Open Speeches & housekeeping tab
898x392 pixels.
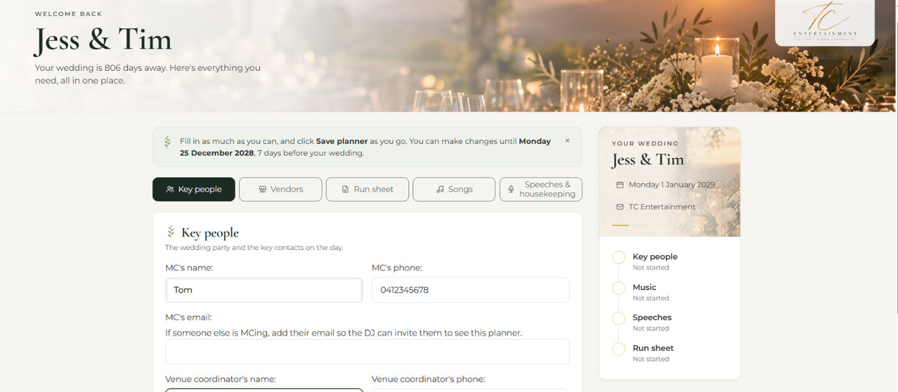click(541, 190)
